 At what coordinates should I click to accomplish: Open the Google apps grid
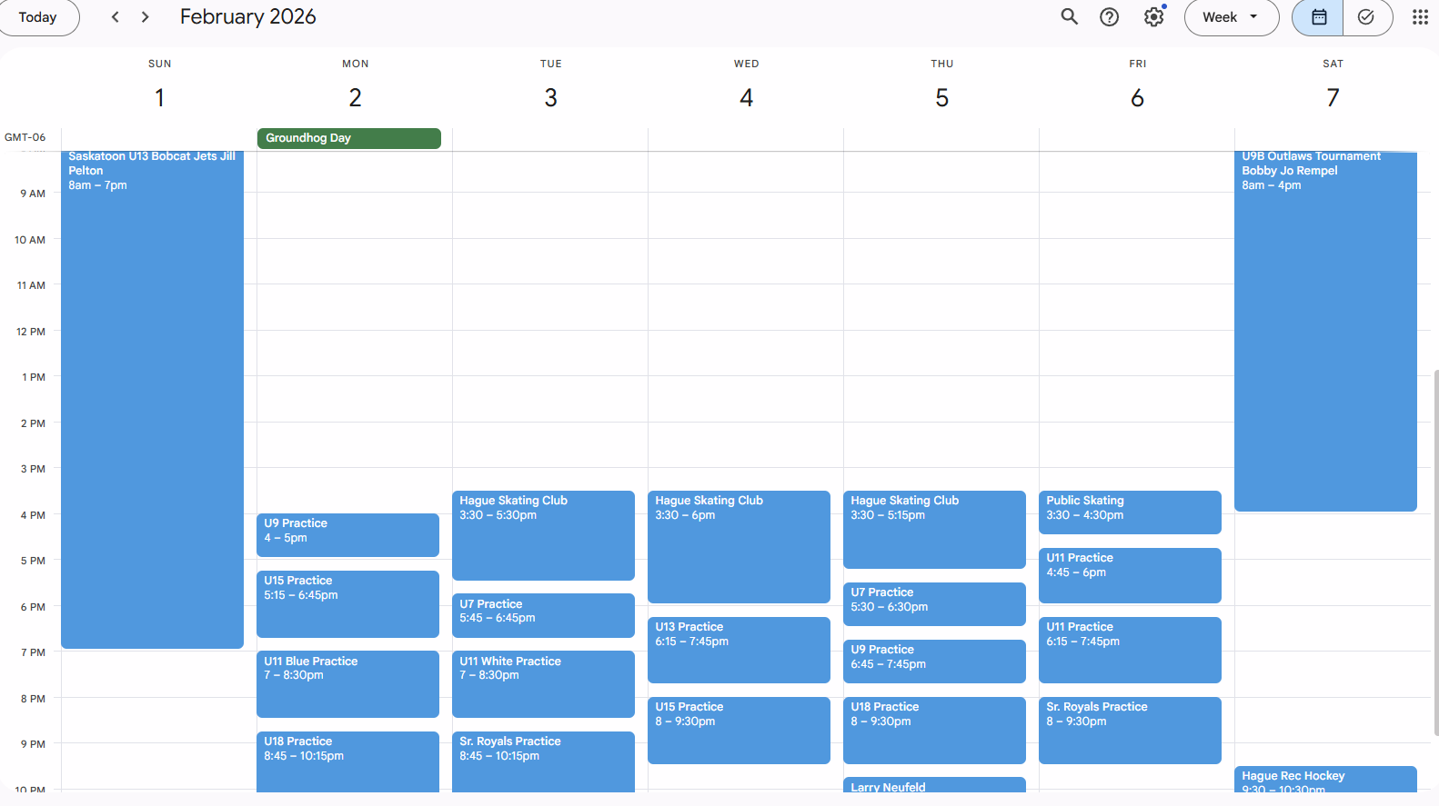tap(1419, 17)
